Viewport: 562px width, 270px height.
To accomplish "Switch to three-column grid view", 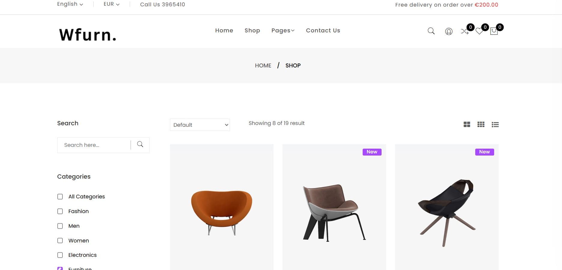I will pyautogui.click(x=481, y=124).
